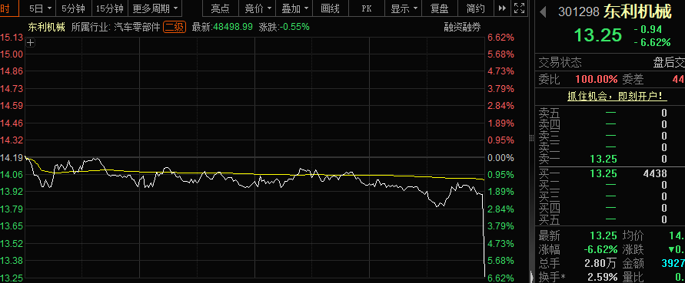The width and height of the screenshot is (685, 283).
Task: Click the 卖一 price 13.25
Action: coord(604,159)
